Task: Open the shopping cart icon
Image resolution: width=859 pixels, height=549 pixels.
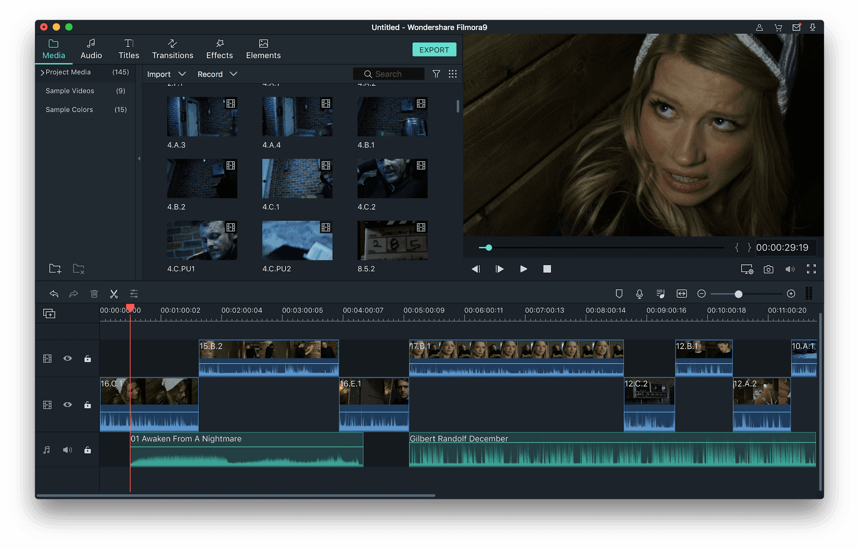Action: tap(778, 28)
